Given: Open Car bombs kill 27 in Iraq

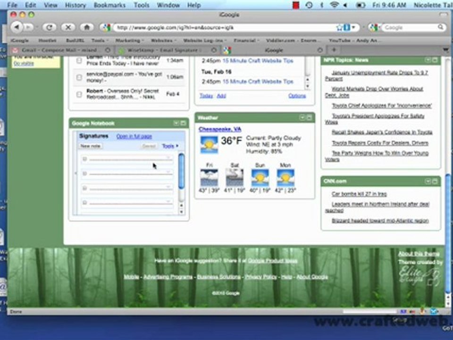Looking at the screenshot, I should point(359,194).
